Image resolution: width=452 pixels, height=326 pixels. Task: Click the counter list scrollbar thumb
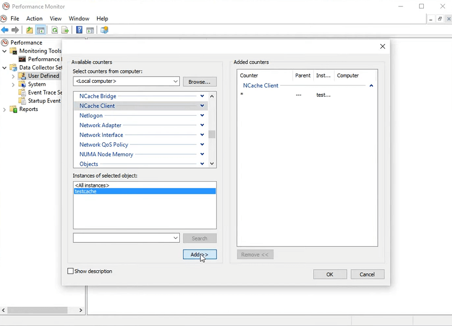click(x=212, y=134)
